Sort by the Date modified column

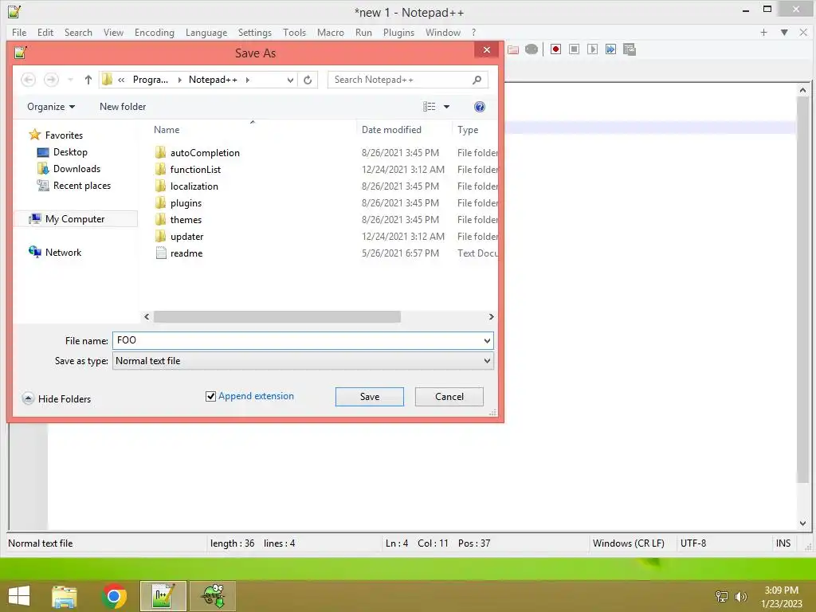(391, 130)
